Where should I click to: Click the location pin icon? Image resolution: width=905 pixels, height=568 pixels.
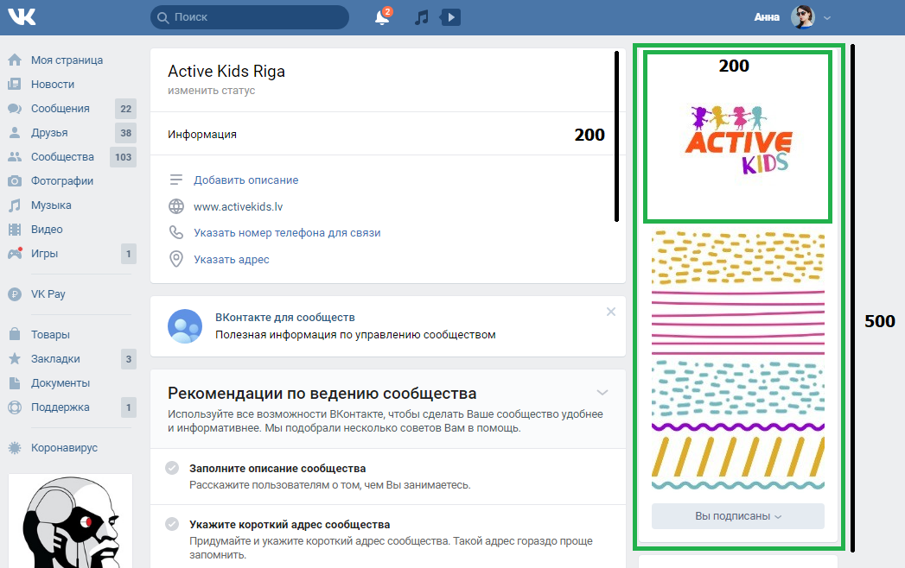coord(176,260)
